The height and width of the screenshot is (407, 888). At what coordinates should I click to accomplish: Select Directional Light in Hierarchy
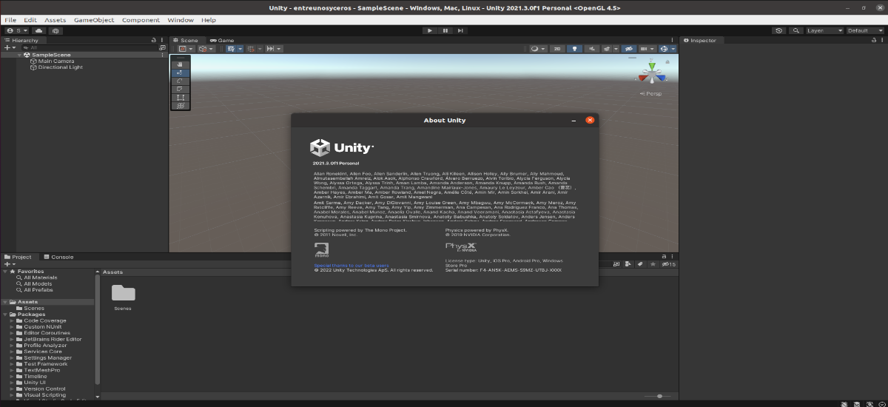(61, 67)
